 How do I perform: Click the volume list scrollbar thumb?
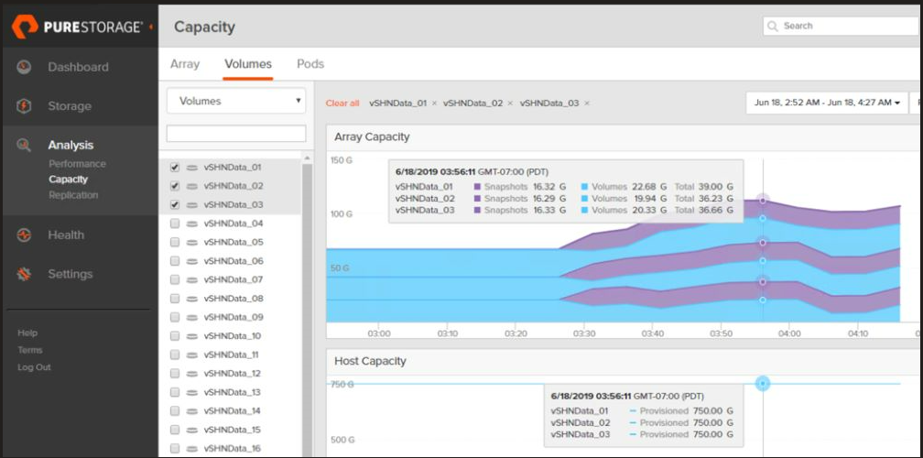point(308,309)
